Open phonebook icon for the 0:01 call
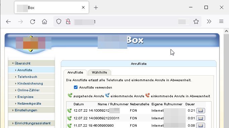 pos(200,118)
